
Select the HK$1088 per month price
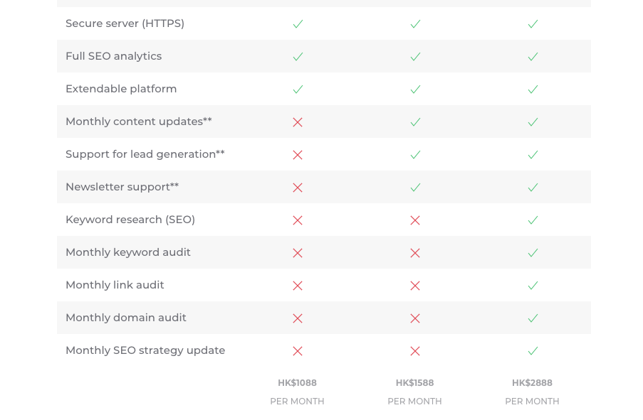pos(297,383)
